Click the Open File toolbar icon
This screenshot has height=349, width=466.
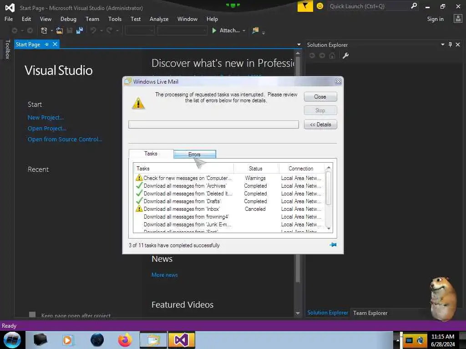[60, 30]
